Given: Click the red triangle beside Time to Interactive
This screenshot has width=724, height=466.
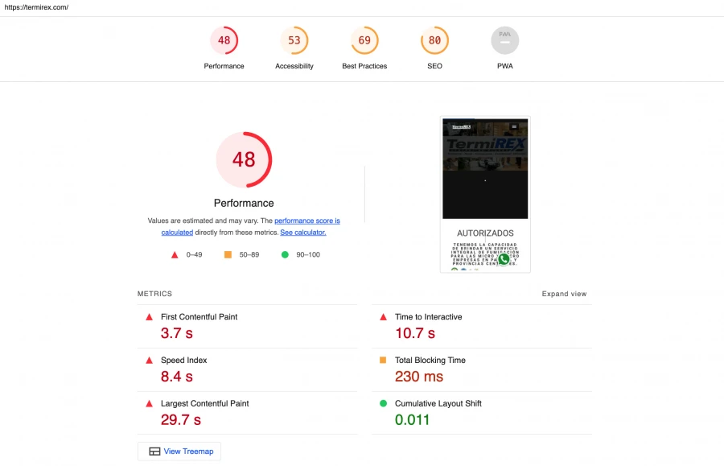Looking at the screenshot, I should 383,317.
